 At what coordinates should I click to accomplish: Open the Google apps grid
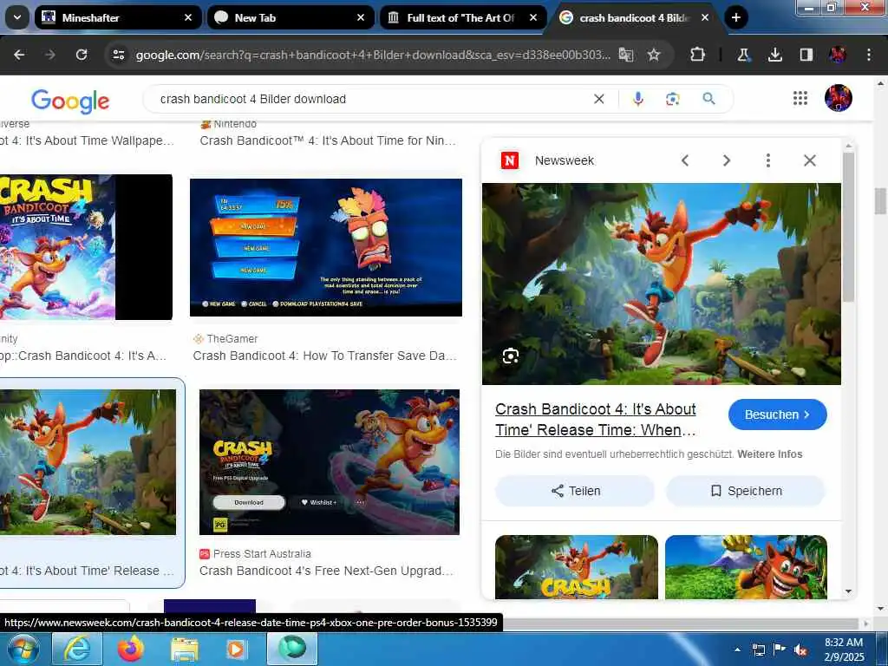tap(800, 99)
